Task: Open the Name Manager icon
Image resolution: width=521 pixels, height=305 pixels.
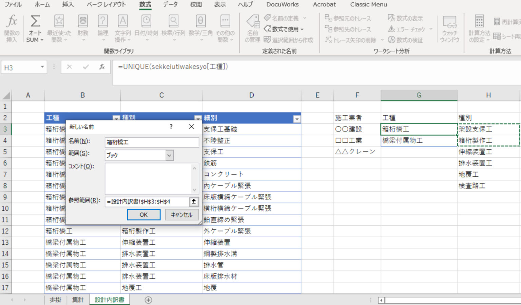Action: (x=253, y=22)
